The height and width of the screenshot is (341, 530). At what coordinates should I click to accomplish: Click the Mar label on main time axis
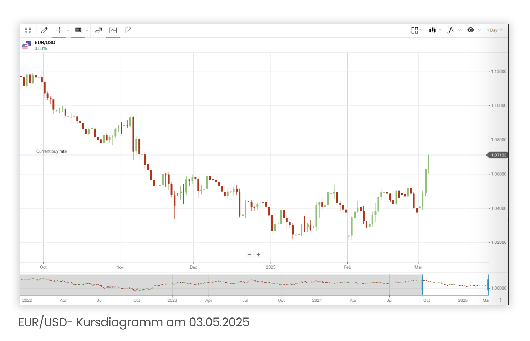418,267
